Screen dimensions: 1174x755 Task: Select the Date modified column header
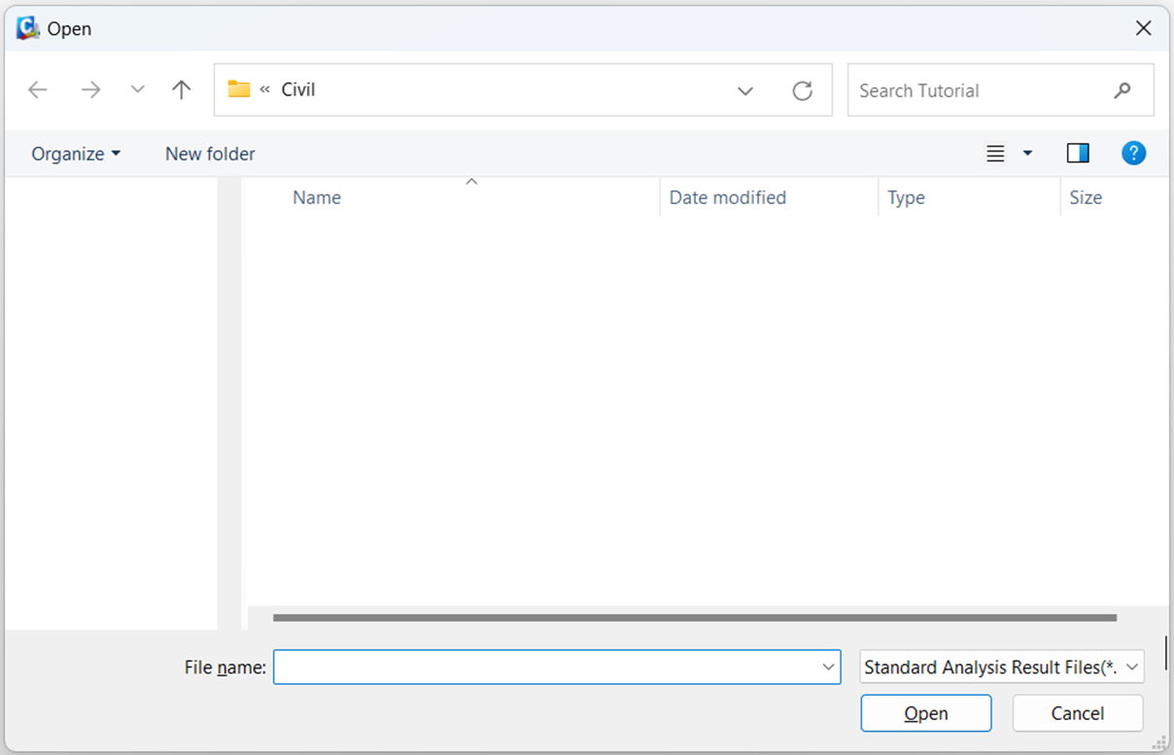click(x=727, y=197)
